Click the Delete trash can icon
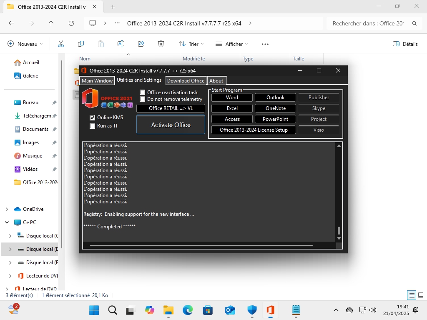The height and width of the screenshot is (320, 427). click(x=161, y=44)
